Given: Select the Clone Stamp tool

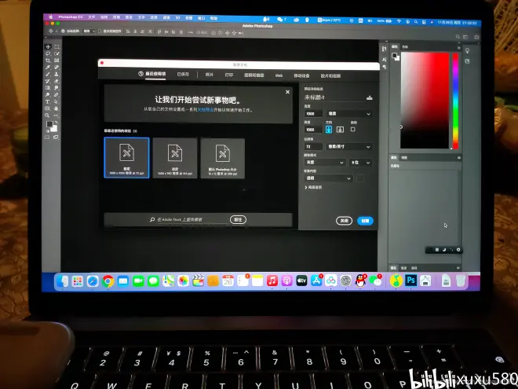Looking at the screenshot, I should pos(57,75).
